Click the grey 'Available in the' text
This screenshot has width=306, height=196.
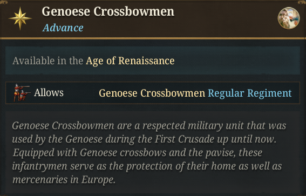click(48, 60)
